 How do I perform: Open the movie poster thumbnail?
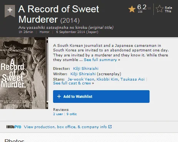(x=24, y=73)
